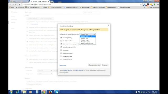Check Download history checkbox
Viewport: 168px width, 94px height.
tap(61, 41)
